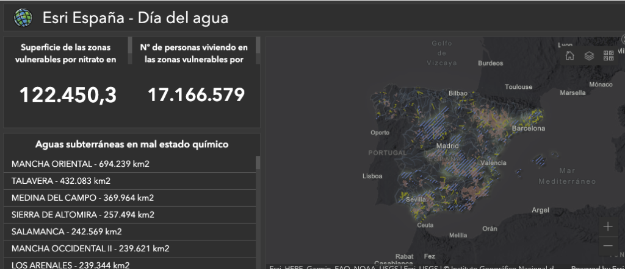625x269 pixels.
Task: Click Oporto label on the map
Action: 380,133
